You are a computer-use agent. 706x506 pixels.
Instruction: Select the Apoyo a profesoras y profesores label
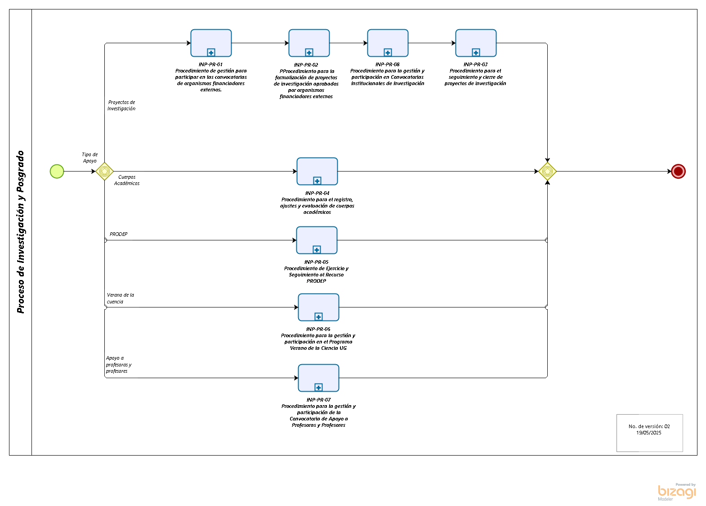click(119, 365)
